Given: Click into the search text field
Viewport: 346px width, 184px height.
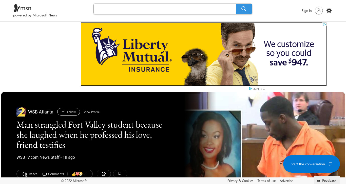Looking at the screenshot, I should [x=165, y=9].
